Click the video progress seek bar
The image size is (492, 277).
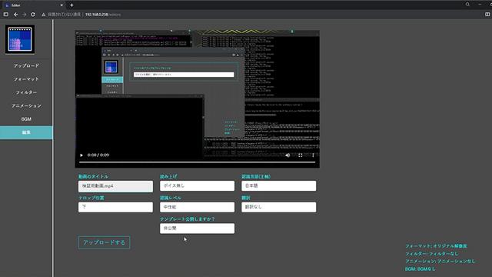197,162
